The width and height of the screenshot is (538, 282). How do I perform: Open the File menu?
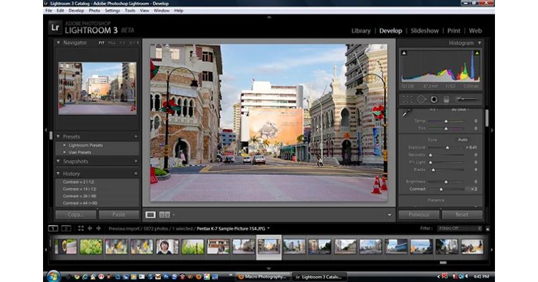(x=48, y=11)
